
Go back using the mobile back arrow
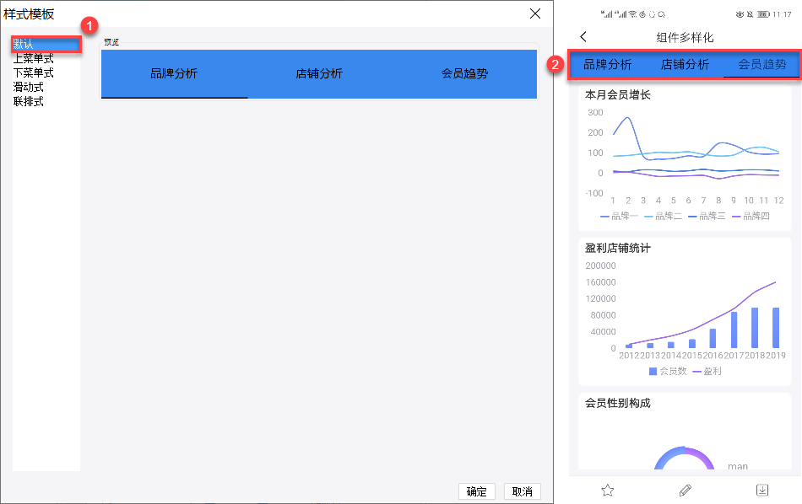click(583, 37)
